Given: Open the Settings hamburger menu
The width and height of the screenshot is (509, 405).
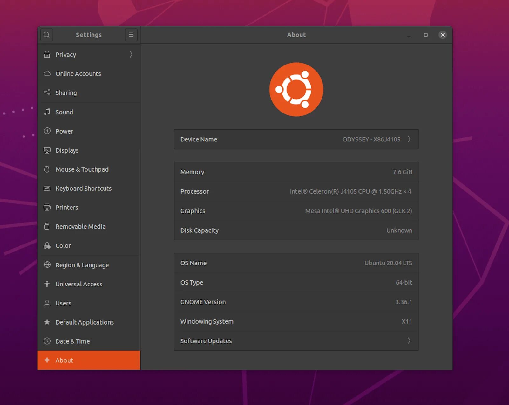Looking at the screenshot, I should pyautogui.click(x=131, y=35).
